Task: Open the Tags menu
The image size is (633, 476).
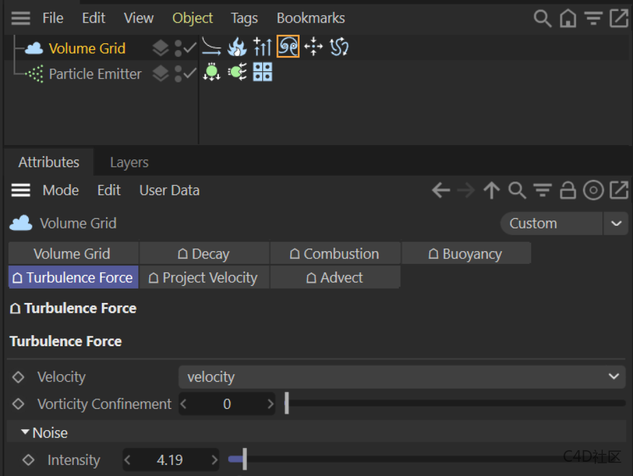Action: tap(244, 18)
